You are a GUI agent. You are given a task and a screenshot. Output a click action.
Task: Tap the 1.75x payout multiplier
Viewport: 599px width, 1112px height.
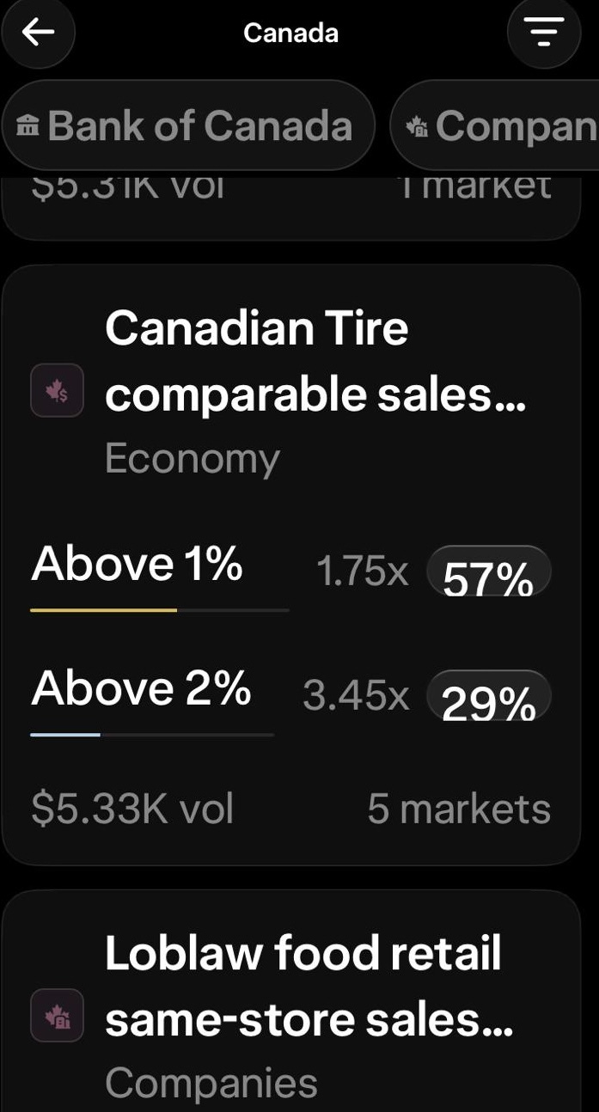(363, 571)
